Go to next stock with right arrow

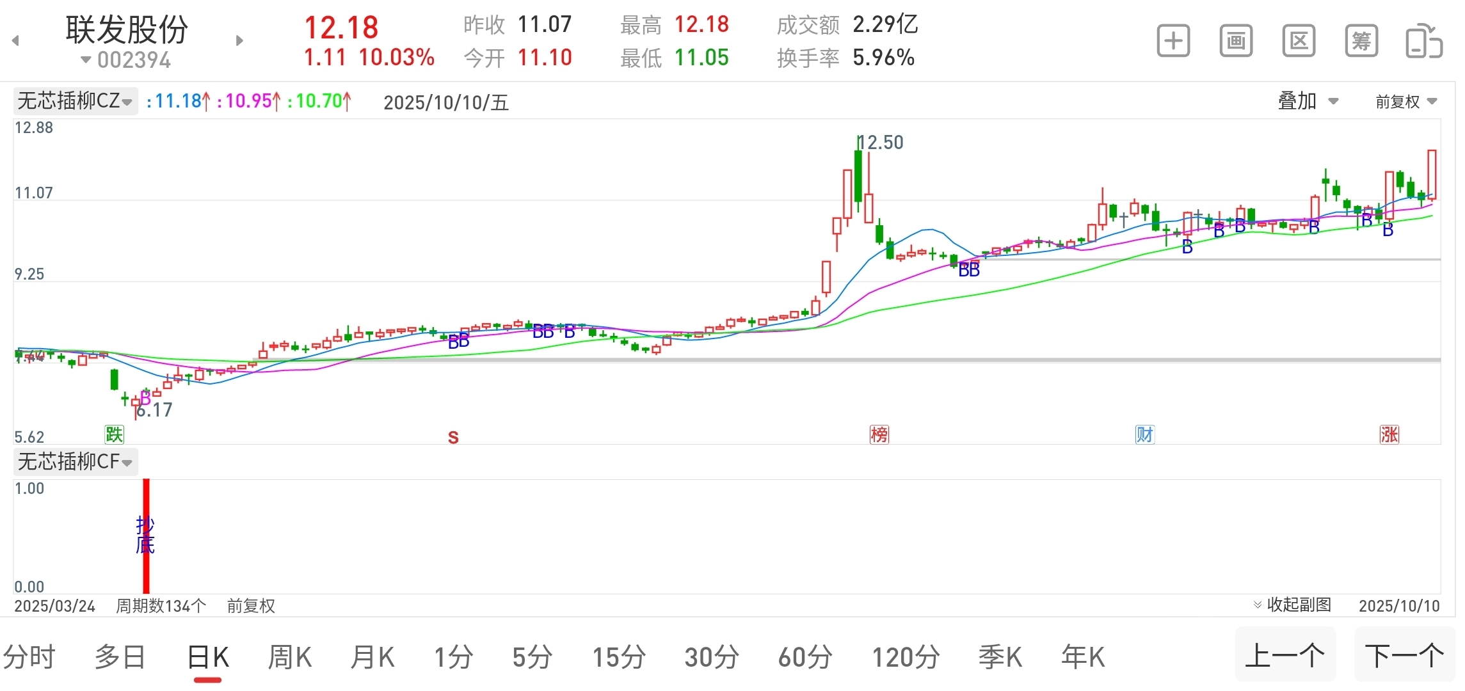pyautogui.click(x=239, y=41)
